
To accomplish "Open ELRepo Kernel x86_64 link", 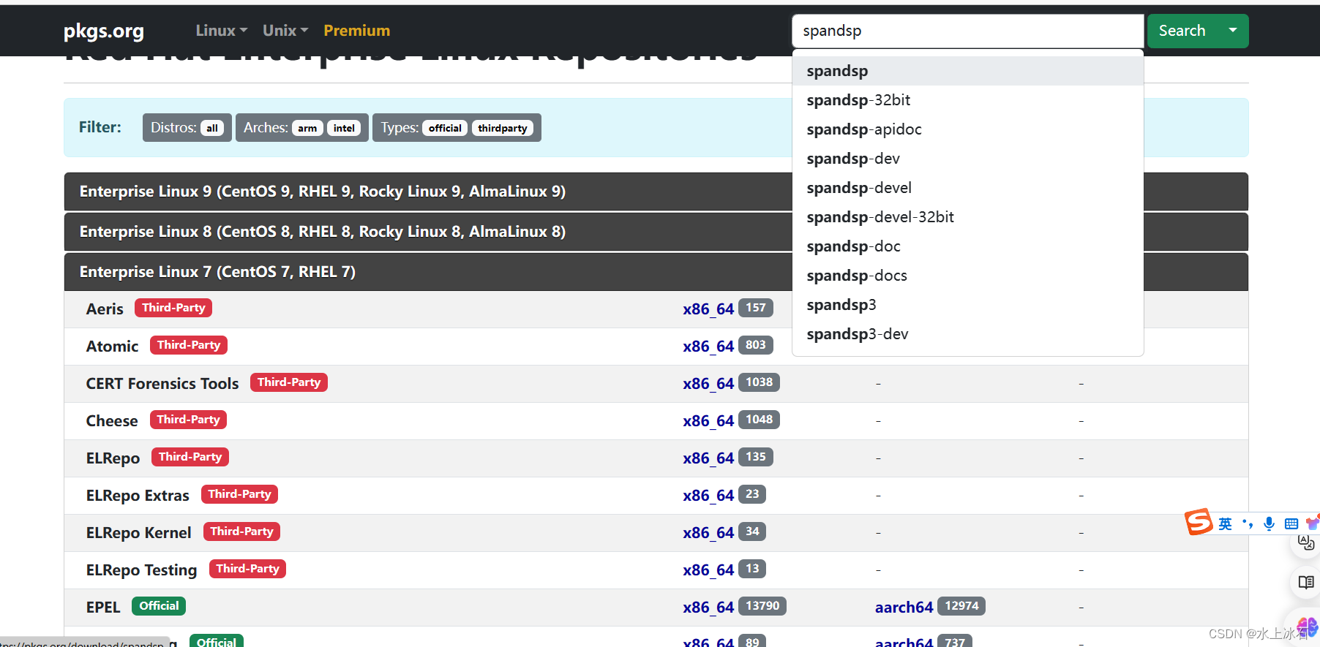I will tap(708, 532).
